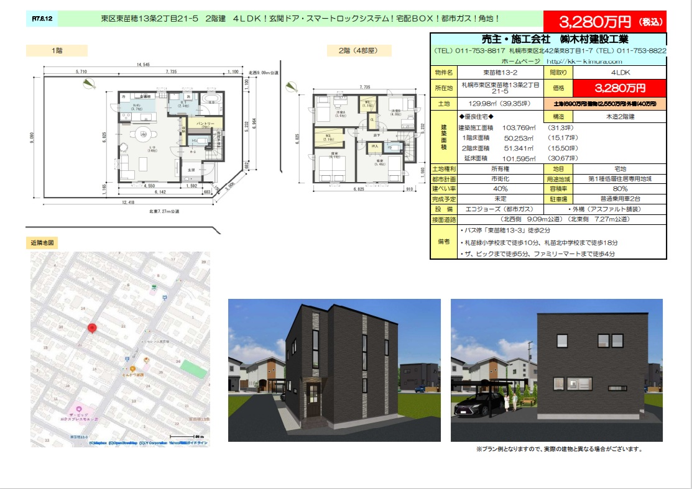
Task: Click the R7.8.12 date tag
Action: coord(42,20)
